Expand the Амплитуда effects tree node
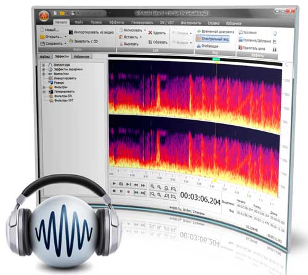The image size is (308, 275). click(44, 65)
